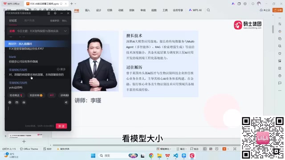Open the chat window hamburger menu
Viewport: 285px width, 160px height.
click(49, 13)
